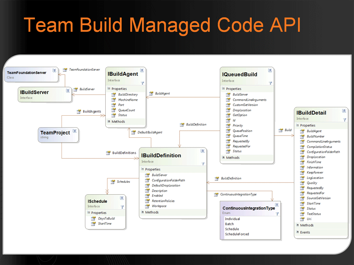The width and height of the screenshot is (354, 265).
Task: Collapse the IBuildDefinition box chevron
Action: (203, 151)
